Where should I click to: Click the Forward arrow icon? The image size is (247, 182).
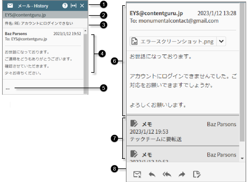[182, 174]
